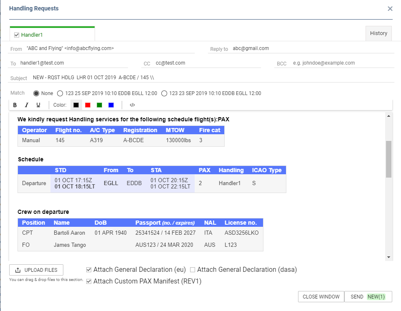This screenshot has width=401, height=311.
Task: Toggle underline text formatting
Action: click(38, 105)
